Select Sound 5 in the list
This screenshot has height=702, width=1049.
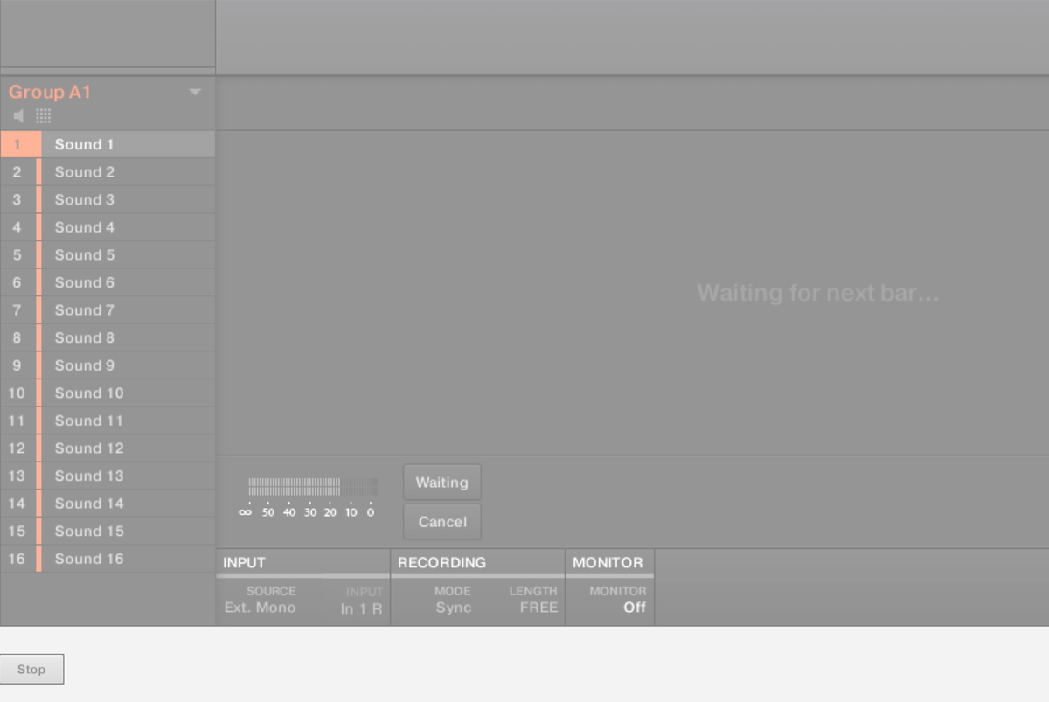128,255
